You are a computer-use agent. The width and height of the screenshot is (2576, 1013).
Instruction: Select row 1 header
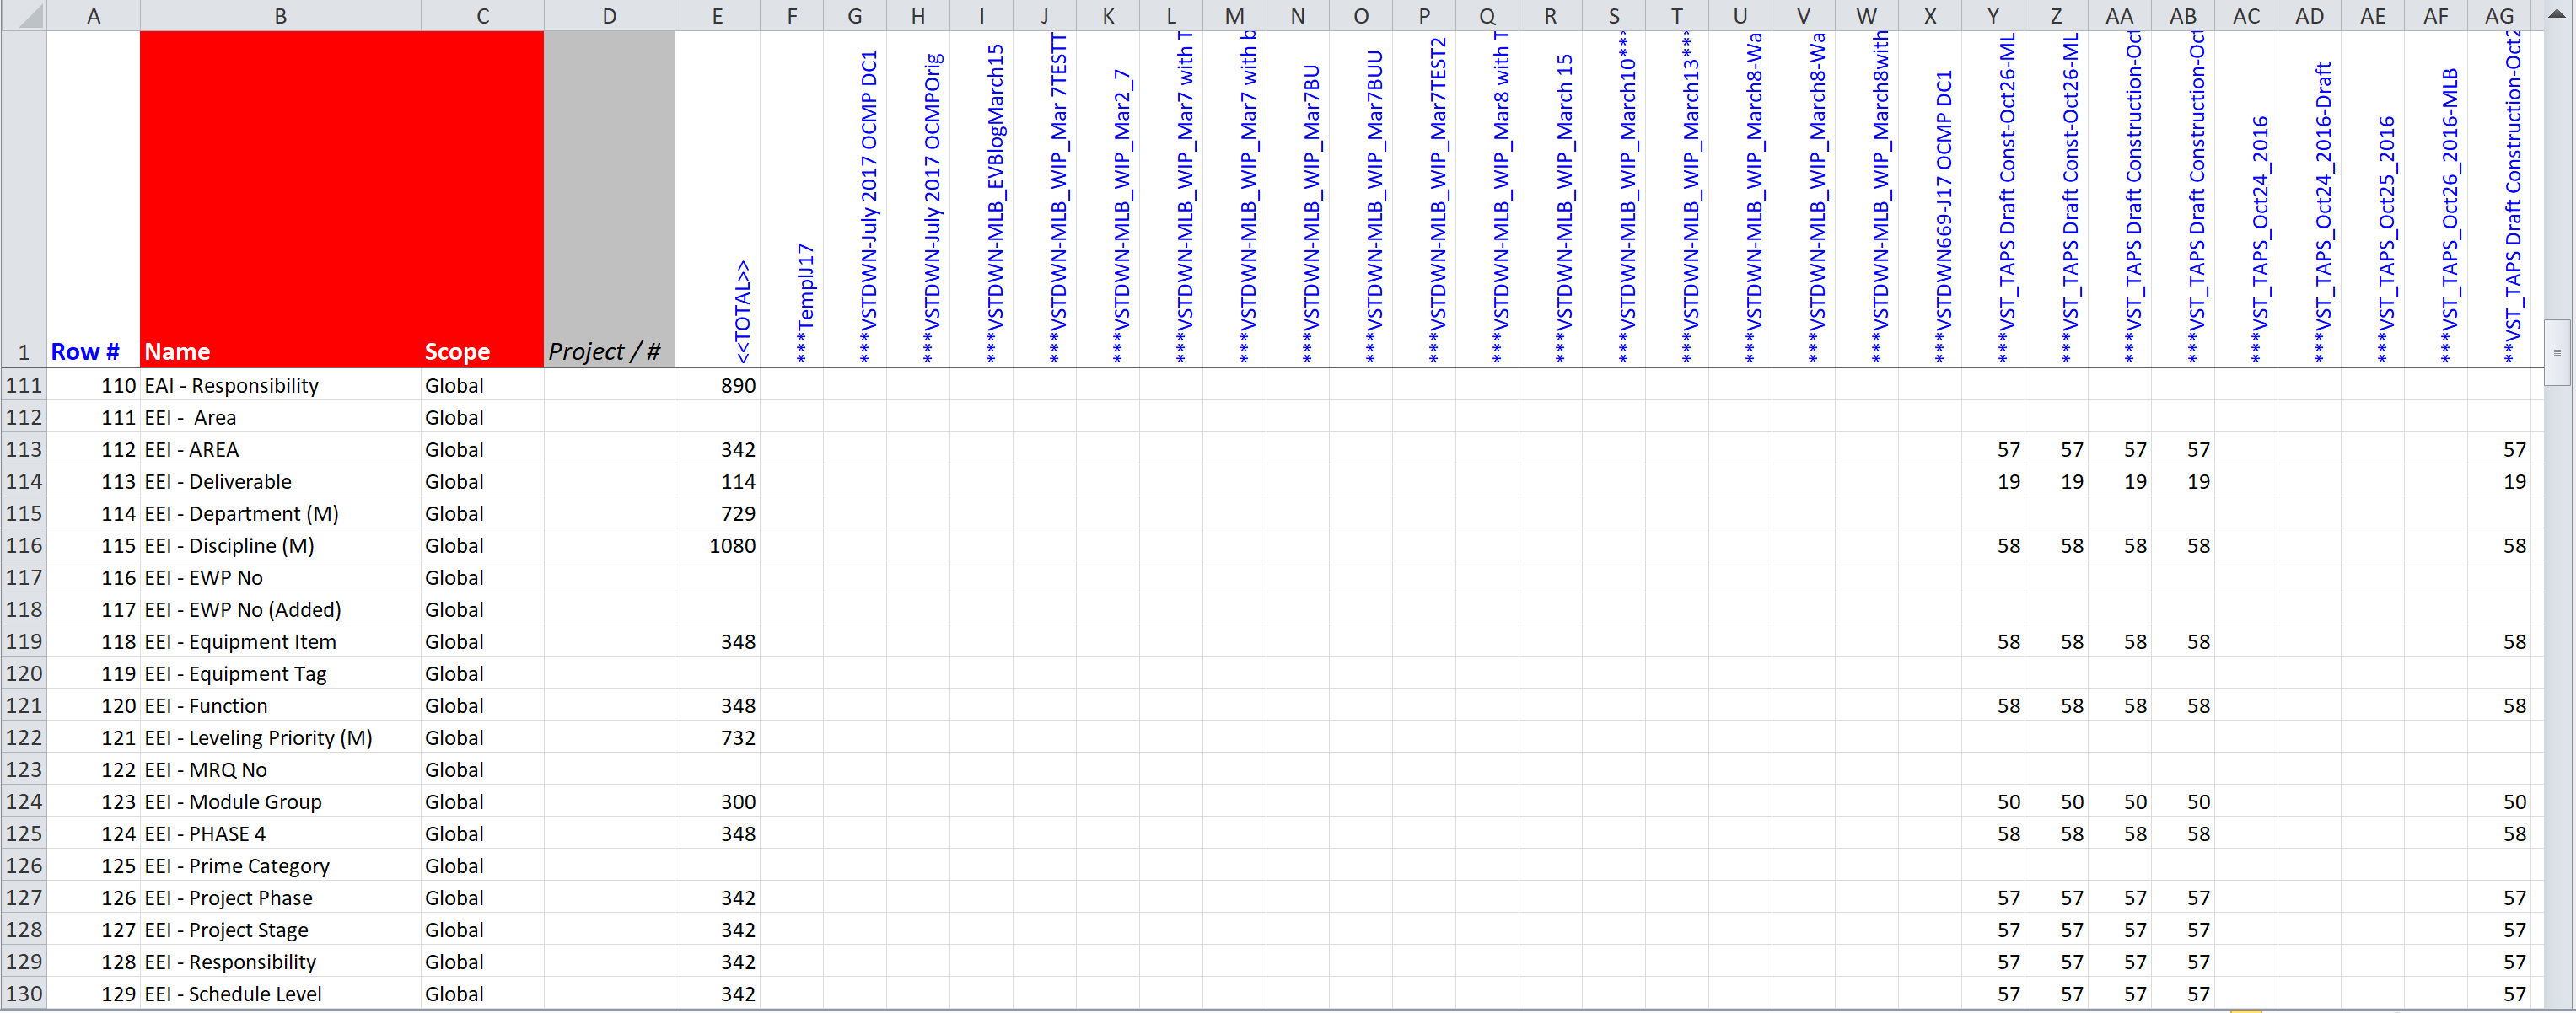point(23,351)
